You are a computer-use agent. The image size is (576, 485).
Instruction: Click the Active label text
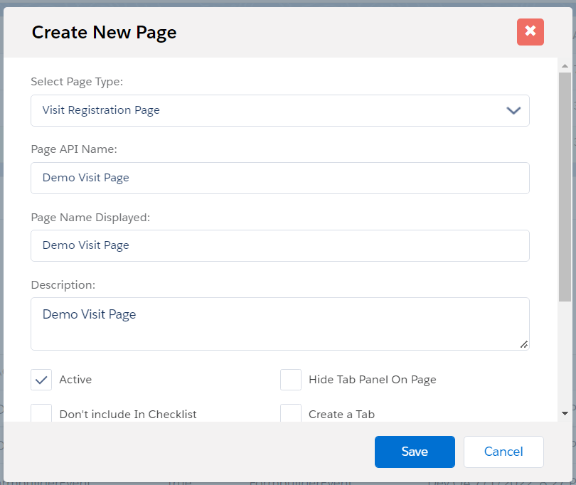pos(75,380)
